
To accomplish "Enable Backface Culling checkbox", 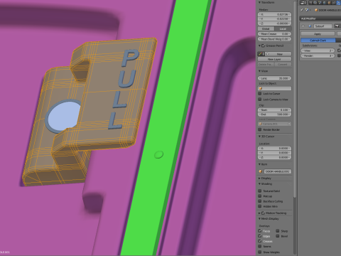I will tap(260, 201).
